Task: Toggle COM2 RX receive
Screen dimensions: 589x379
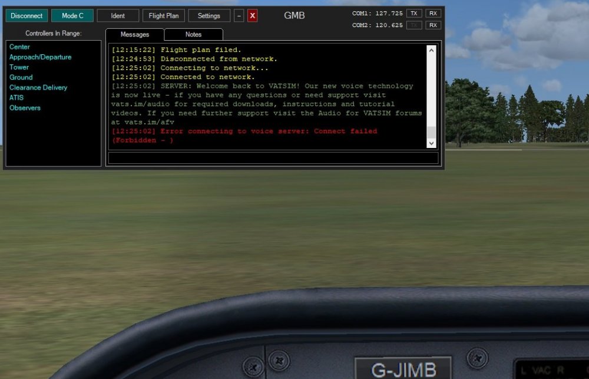Action: (433, 25)
